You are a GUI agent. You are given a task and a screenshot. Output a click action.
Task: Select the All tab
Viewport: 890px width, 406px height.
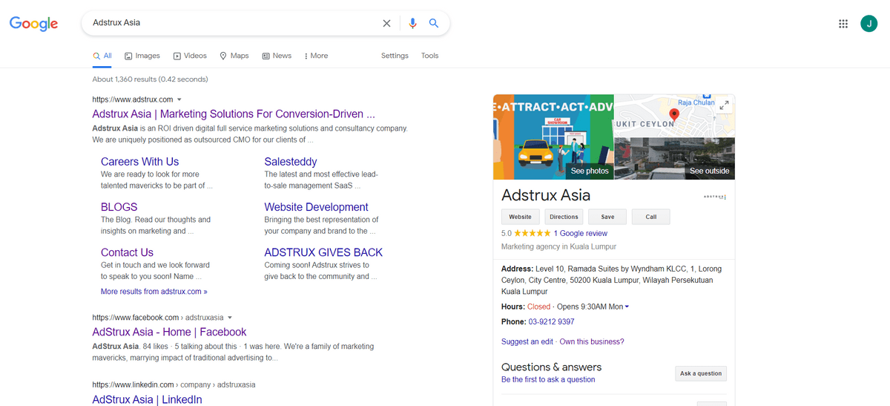[102, 56]
